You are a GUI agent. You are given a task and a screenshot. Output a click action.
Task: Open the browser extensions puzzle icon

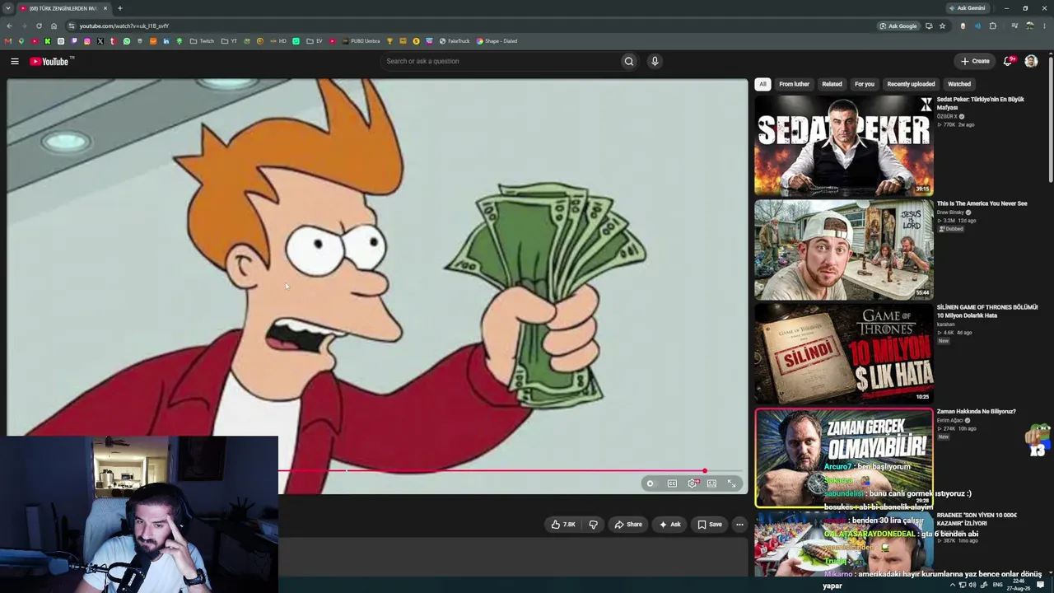pyautogui.click(x=993, y=26)
